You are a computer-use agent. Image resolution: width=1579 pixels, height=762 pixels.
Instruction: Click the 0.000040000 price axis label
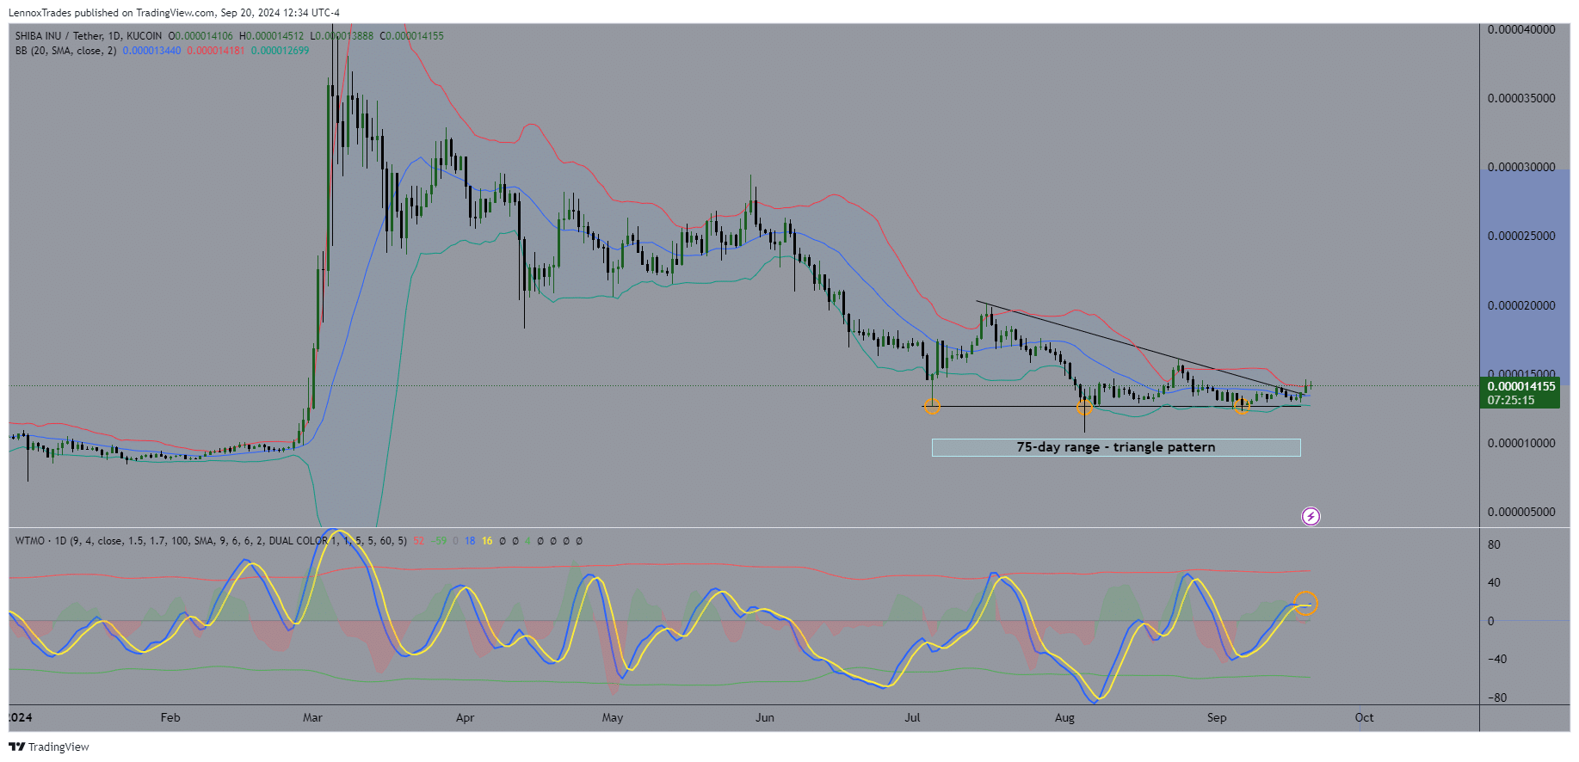pos(1521,29)
